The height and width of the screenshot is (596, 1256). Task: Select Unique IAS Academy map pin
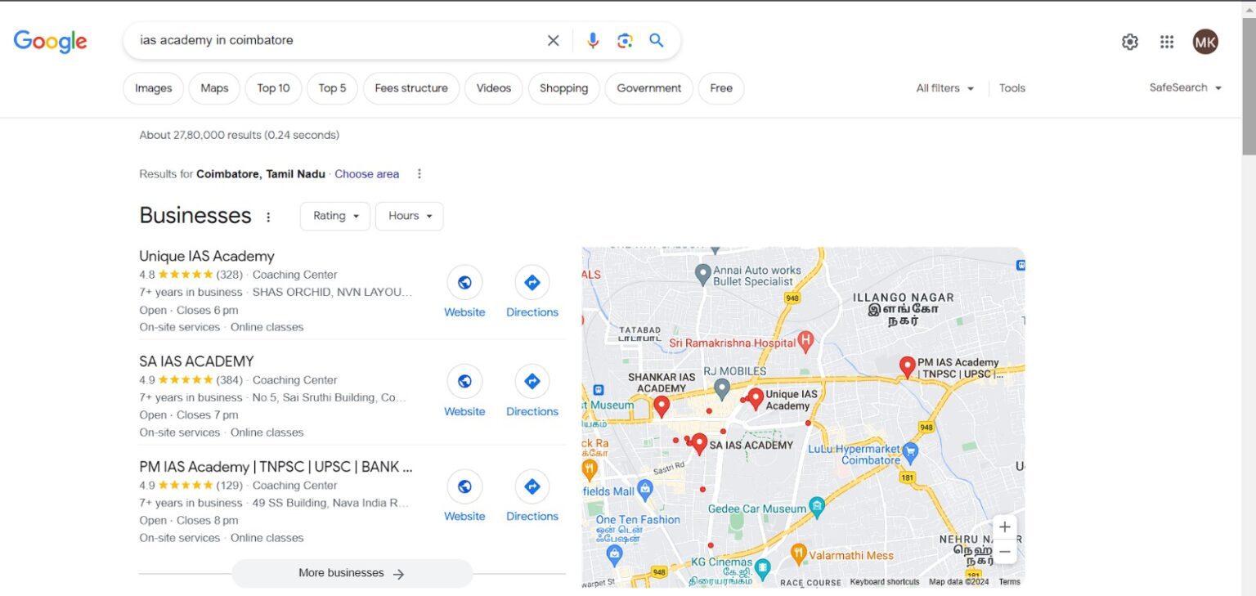coord(756,399)
